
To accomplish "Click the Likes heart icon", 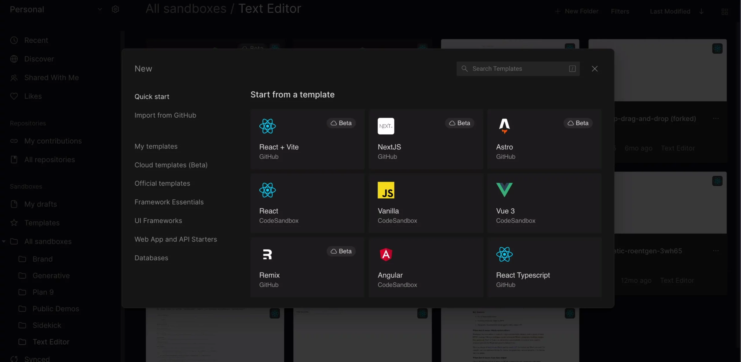I will 14,96.
